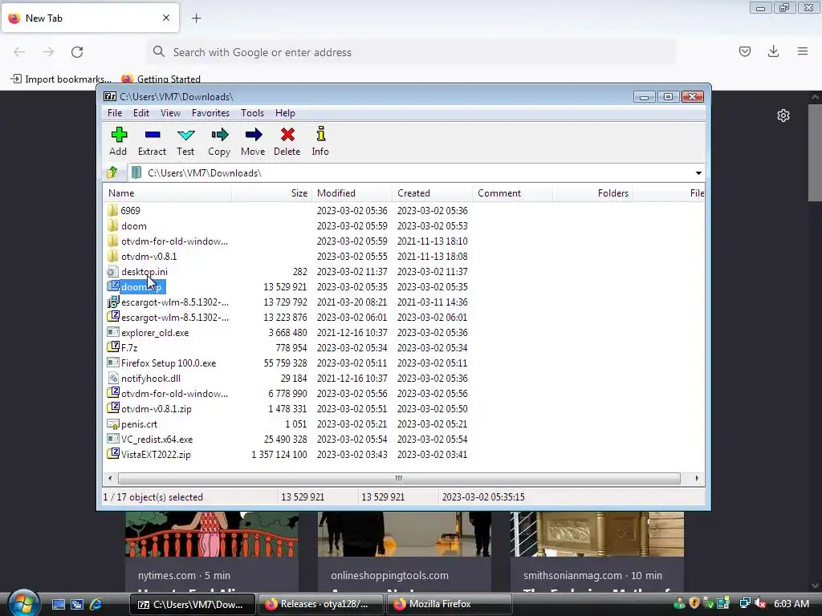
Task: Switch to Mozilla Firefox taskbar button
Action: pyautogui.click(x=449, y=604)
